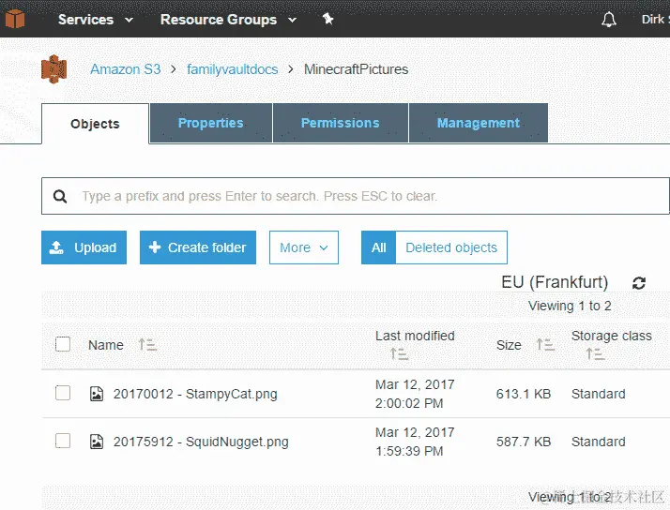Sort by Last modified using its sort icon

tap(399, 353)
